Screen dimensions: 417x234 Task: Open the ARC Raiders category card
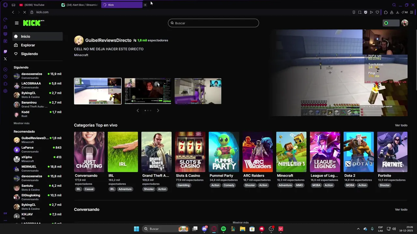click(257, 152)
